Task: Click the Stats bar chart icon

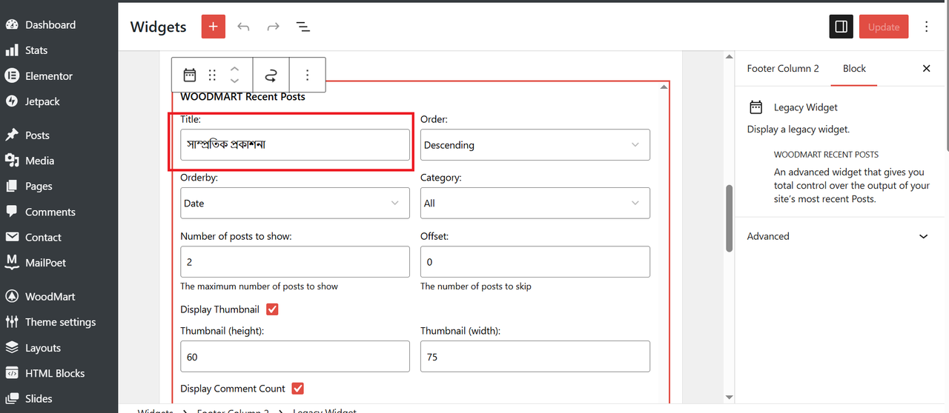Action: 12,50
